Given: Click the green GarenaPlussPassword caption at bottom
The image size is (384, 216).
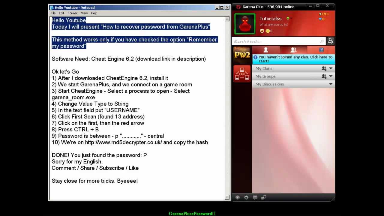Looking at the screenshot, I should (192, 214).
